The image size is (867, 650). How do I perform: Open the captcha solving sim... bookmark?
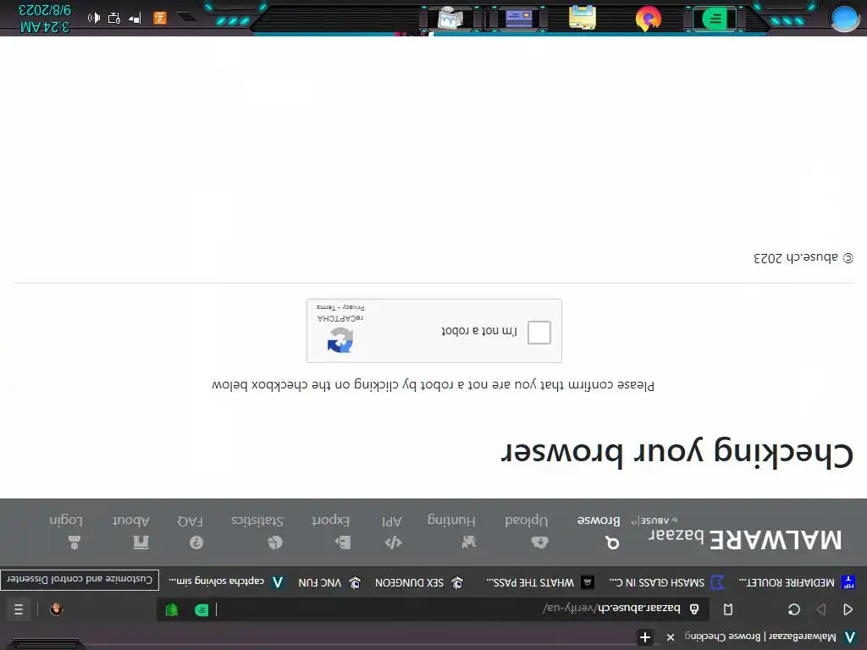[226, 581]
